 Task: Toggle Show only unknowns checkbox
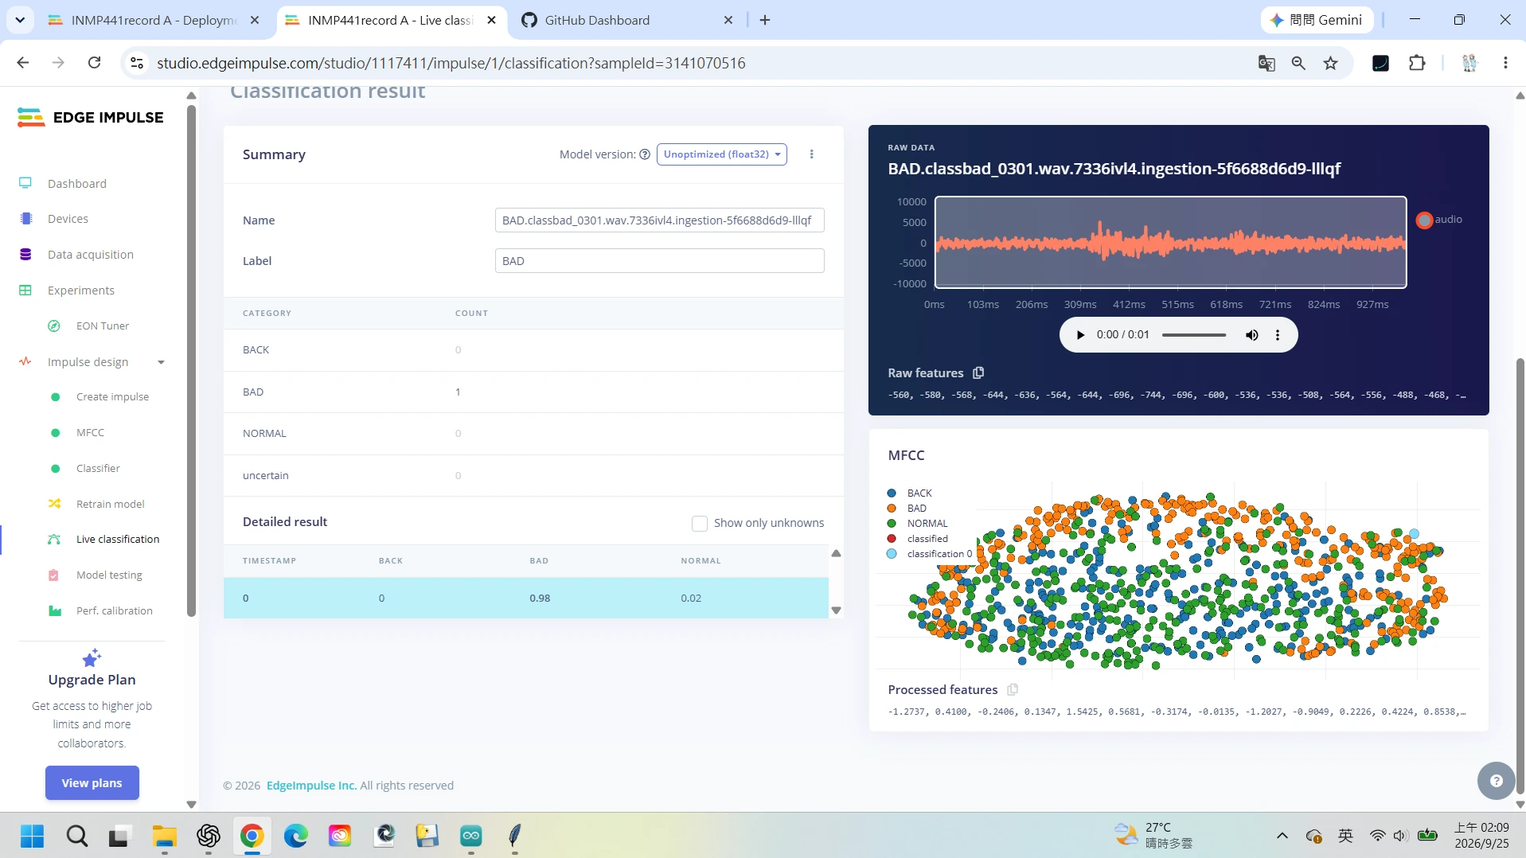click(x=699, y=523)
